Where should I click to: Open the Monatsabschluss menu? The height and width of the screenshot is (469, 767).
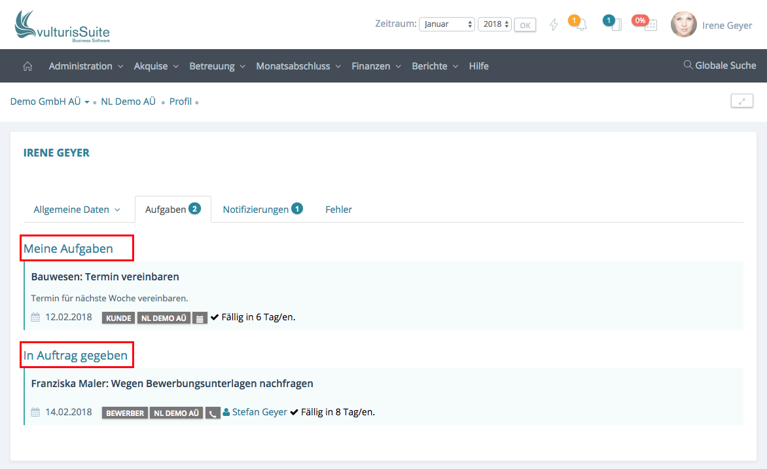click(x=298, y=66)
